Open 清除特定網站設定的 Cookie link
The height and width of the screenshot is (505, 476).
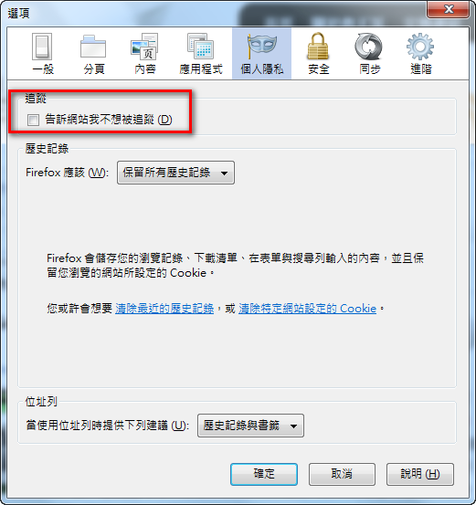click(307, 309)
